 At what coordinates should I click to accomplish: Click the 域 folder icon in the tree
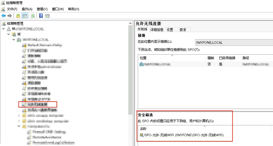[x=14, y=34]
